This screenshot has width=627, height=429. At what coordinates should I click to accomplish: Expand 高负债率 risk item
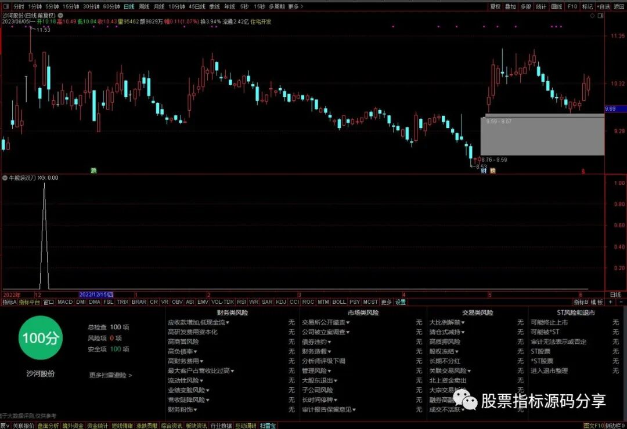183,351
